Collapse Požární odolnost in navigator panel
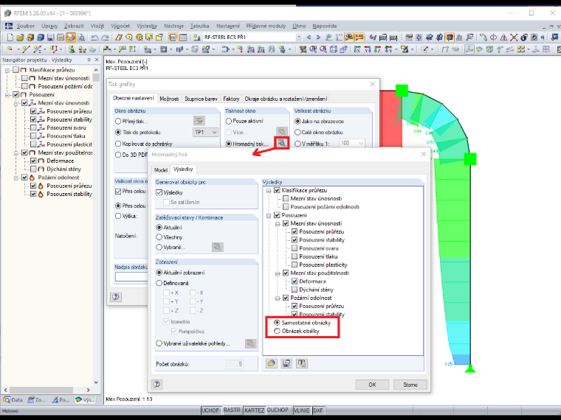This screenshot has width=561, height=420. [16, 178]
